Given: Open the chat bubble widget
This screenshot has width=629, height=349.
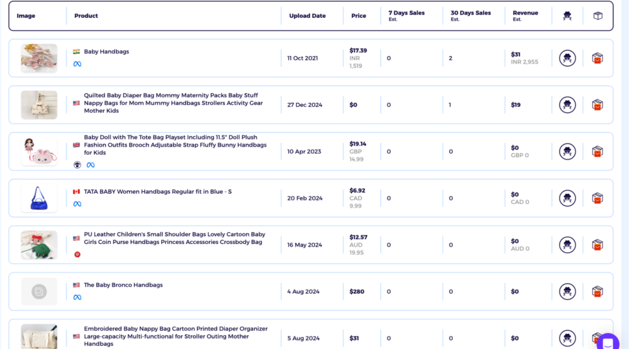Looking at the screenshot, I should (x=608, y=342).
